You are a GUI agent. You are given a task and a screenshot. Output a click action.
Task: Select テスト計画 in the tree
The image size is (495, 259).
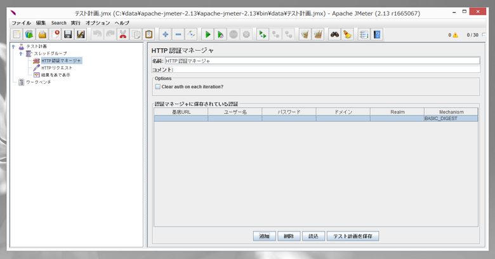36,46
